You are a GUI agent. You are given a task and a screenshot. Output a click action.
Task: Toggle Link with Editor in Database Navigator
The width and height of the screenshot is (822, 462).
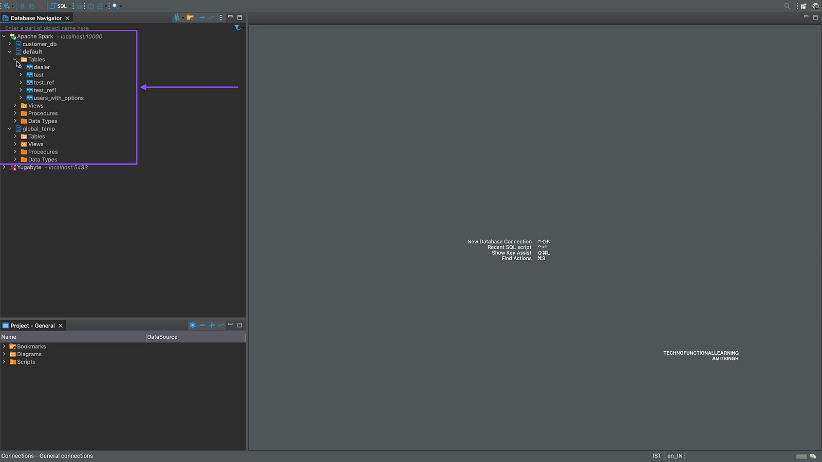[211, 18]
